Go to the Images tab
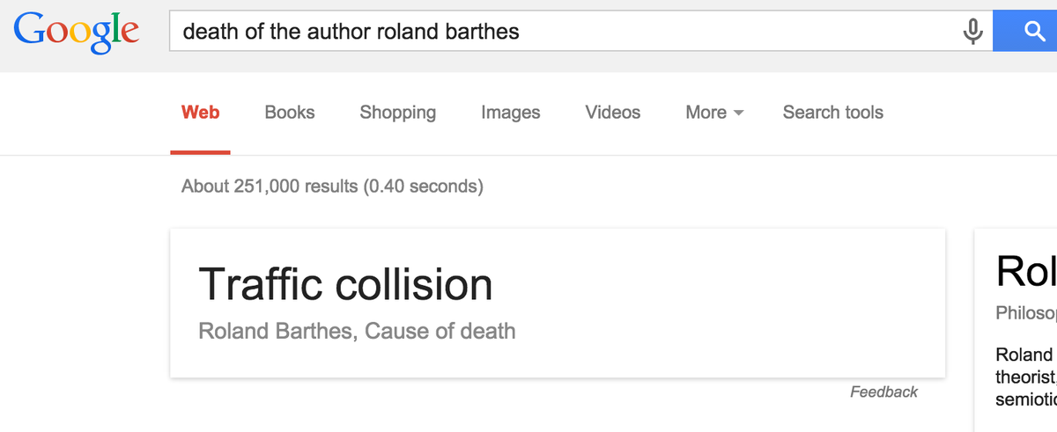Image resolution: width=1057 pixels, height=432 pixels. [x=511, y=113]
